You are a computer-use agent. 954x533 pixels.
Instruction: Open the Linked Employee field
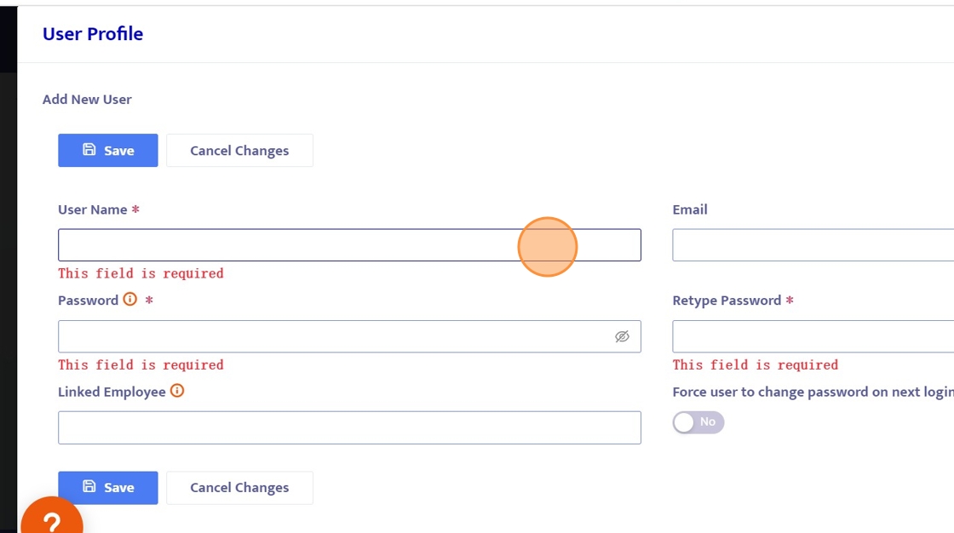pos(349,427)
